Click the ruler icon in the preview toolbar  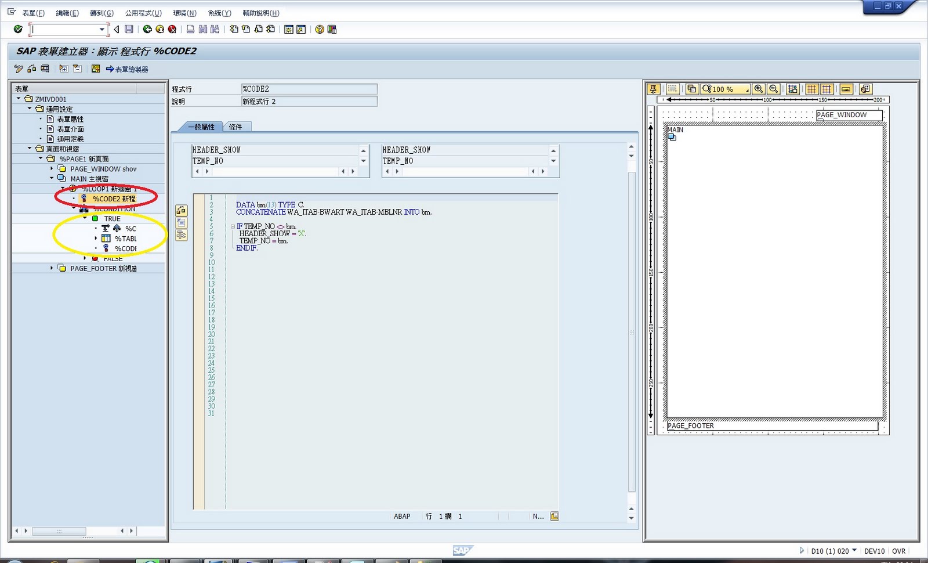(846, 89)
